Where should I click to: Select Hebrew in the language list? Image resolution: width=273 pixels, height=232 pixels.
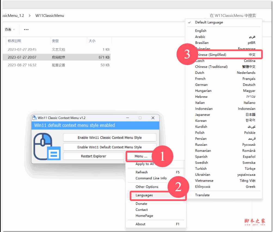pos(223,97)
